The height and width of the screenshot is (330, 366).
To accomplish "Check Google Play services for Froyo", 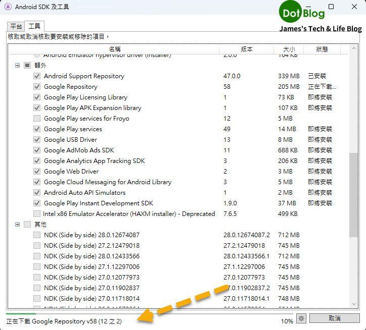I will point(37,119).
